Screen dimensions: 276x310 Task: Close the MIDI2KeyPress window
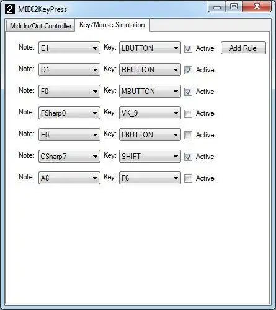pyautogui.click(x=257, y=7)
